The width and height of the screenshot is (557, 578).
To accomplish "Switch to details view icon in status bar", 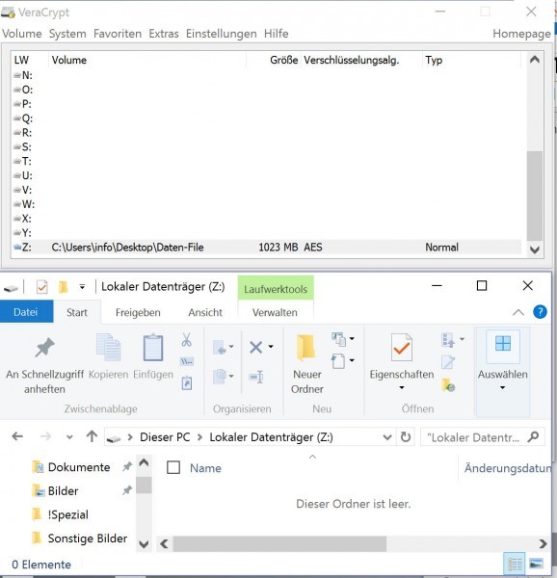I will point(515,564).
